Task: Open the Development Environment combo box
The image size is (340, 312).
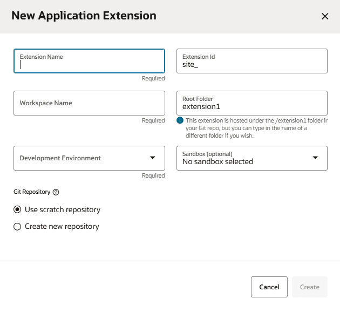Action: click(81, 158)
